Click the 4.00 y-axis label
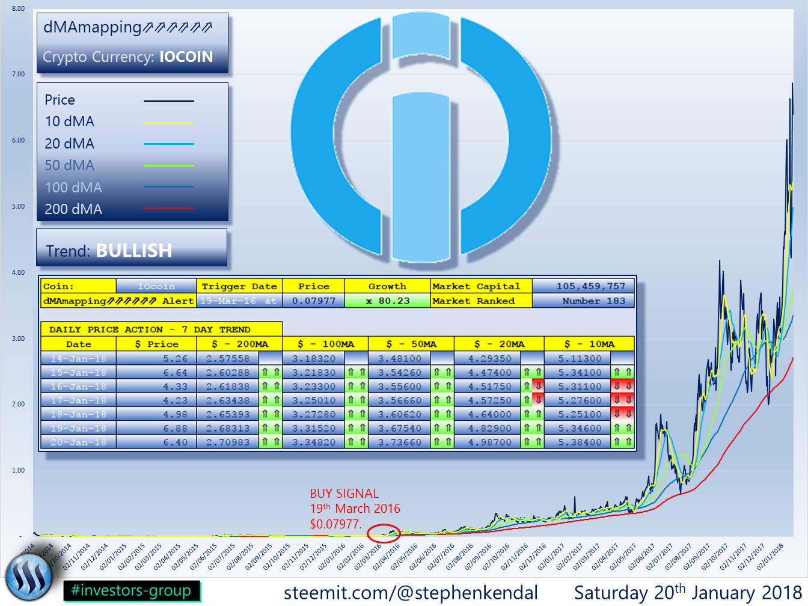The width and height of the screenshot is (808, 606). (19, 272)
